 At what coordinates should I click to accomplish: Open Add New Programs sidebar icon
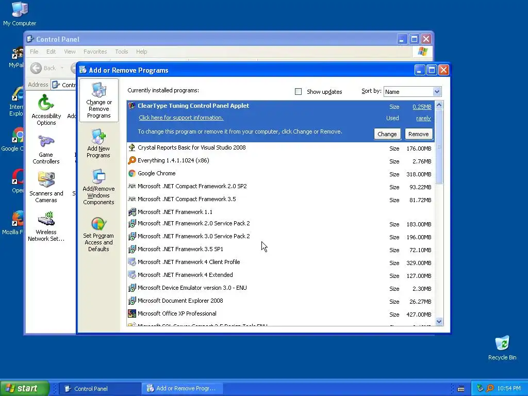pyautogui.click(x=98, y=143)
